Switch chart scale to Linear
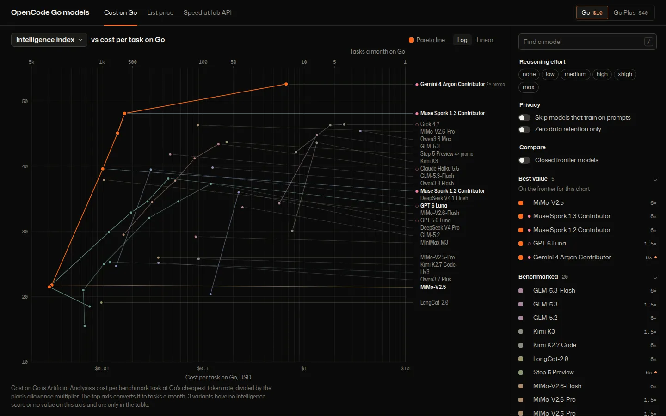This screenshot has height=416, width=666. point(485,40)
